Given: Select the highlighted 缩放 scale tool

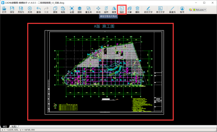Looking at the screenshot, I should coord(122,10).
